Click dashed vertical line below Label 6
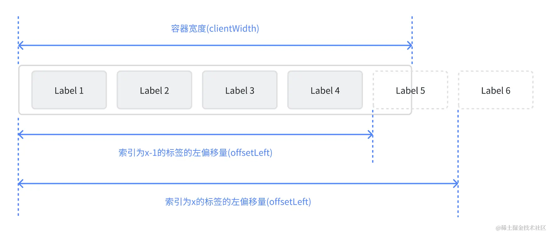The height and width of the screenshot is (233, 548). point(458,163)
